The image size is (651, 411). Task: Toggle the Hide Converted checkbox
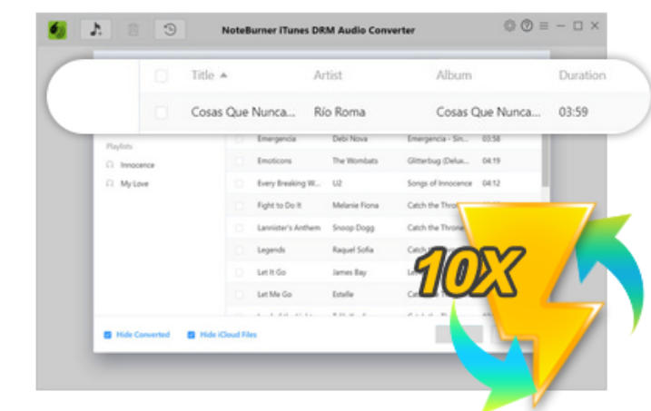point(108,335)
